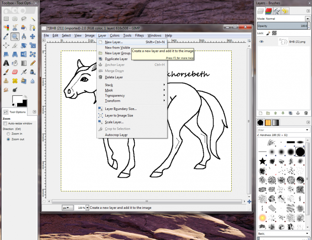312x240 pixels.
Task: Click new layer icon at Layers panel bottom
Action: 261,113
